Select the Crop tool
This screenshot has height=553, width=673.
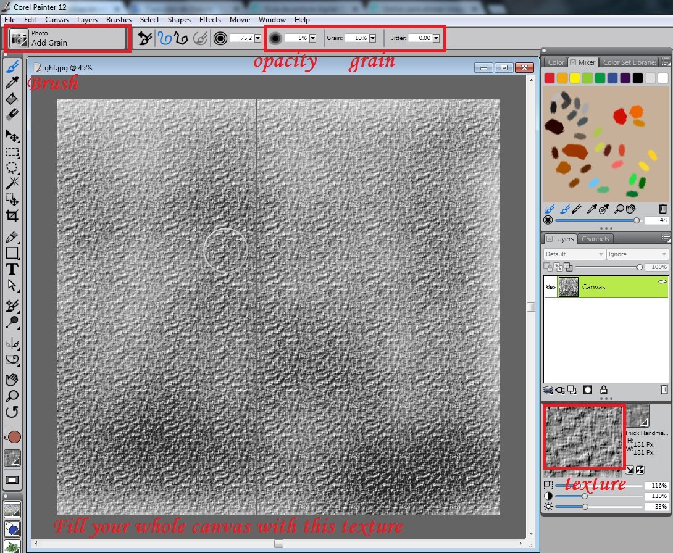pyautogui.click(x=12, y=216)
